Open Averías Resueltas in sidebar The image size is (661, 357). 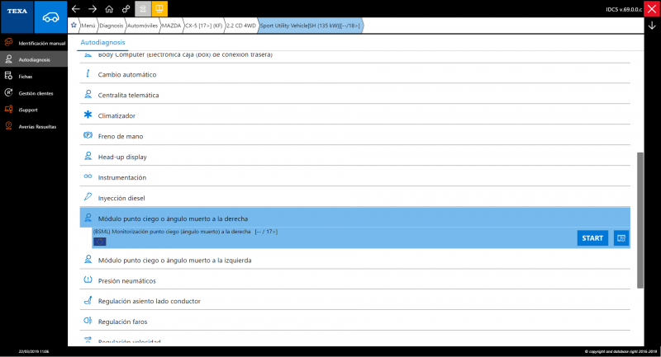pos(37,126)
